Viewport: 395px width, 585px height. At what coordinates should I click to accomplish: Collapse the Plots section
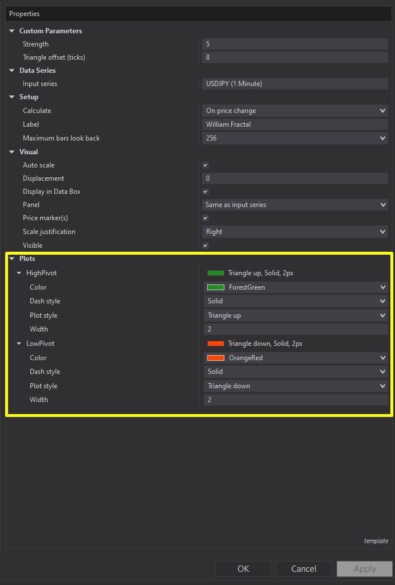coord(12,259)
